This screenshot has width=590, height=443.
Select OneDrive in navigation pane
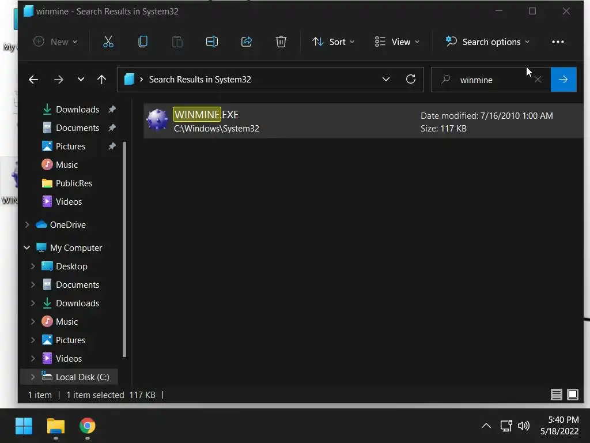tap(68, 225)
